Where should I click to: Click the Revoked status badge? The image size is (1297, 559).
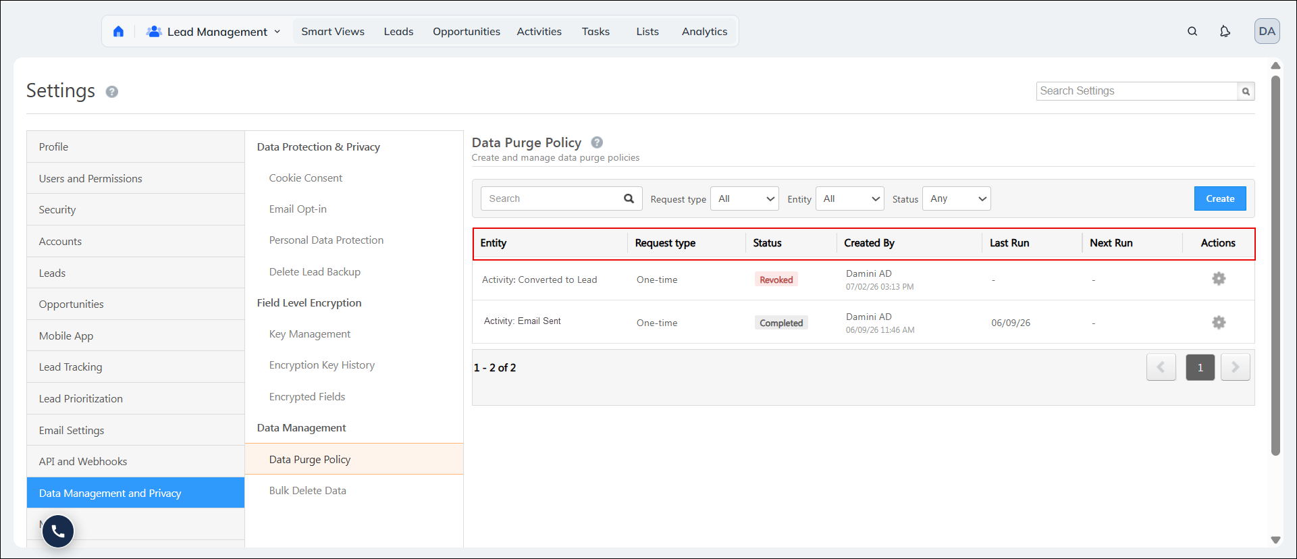[776, 279]
